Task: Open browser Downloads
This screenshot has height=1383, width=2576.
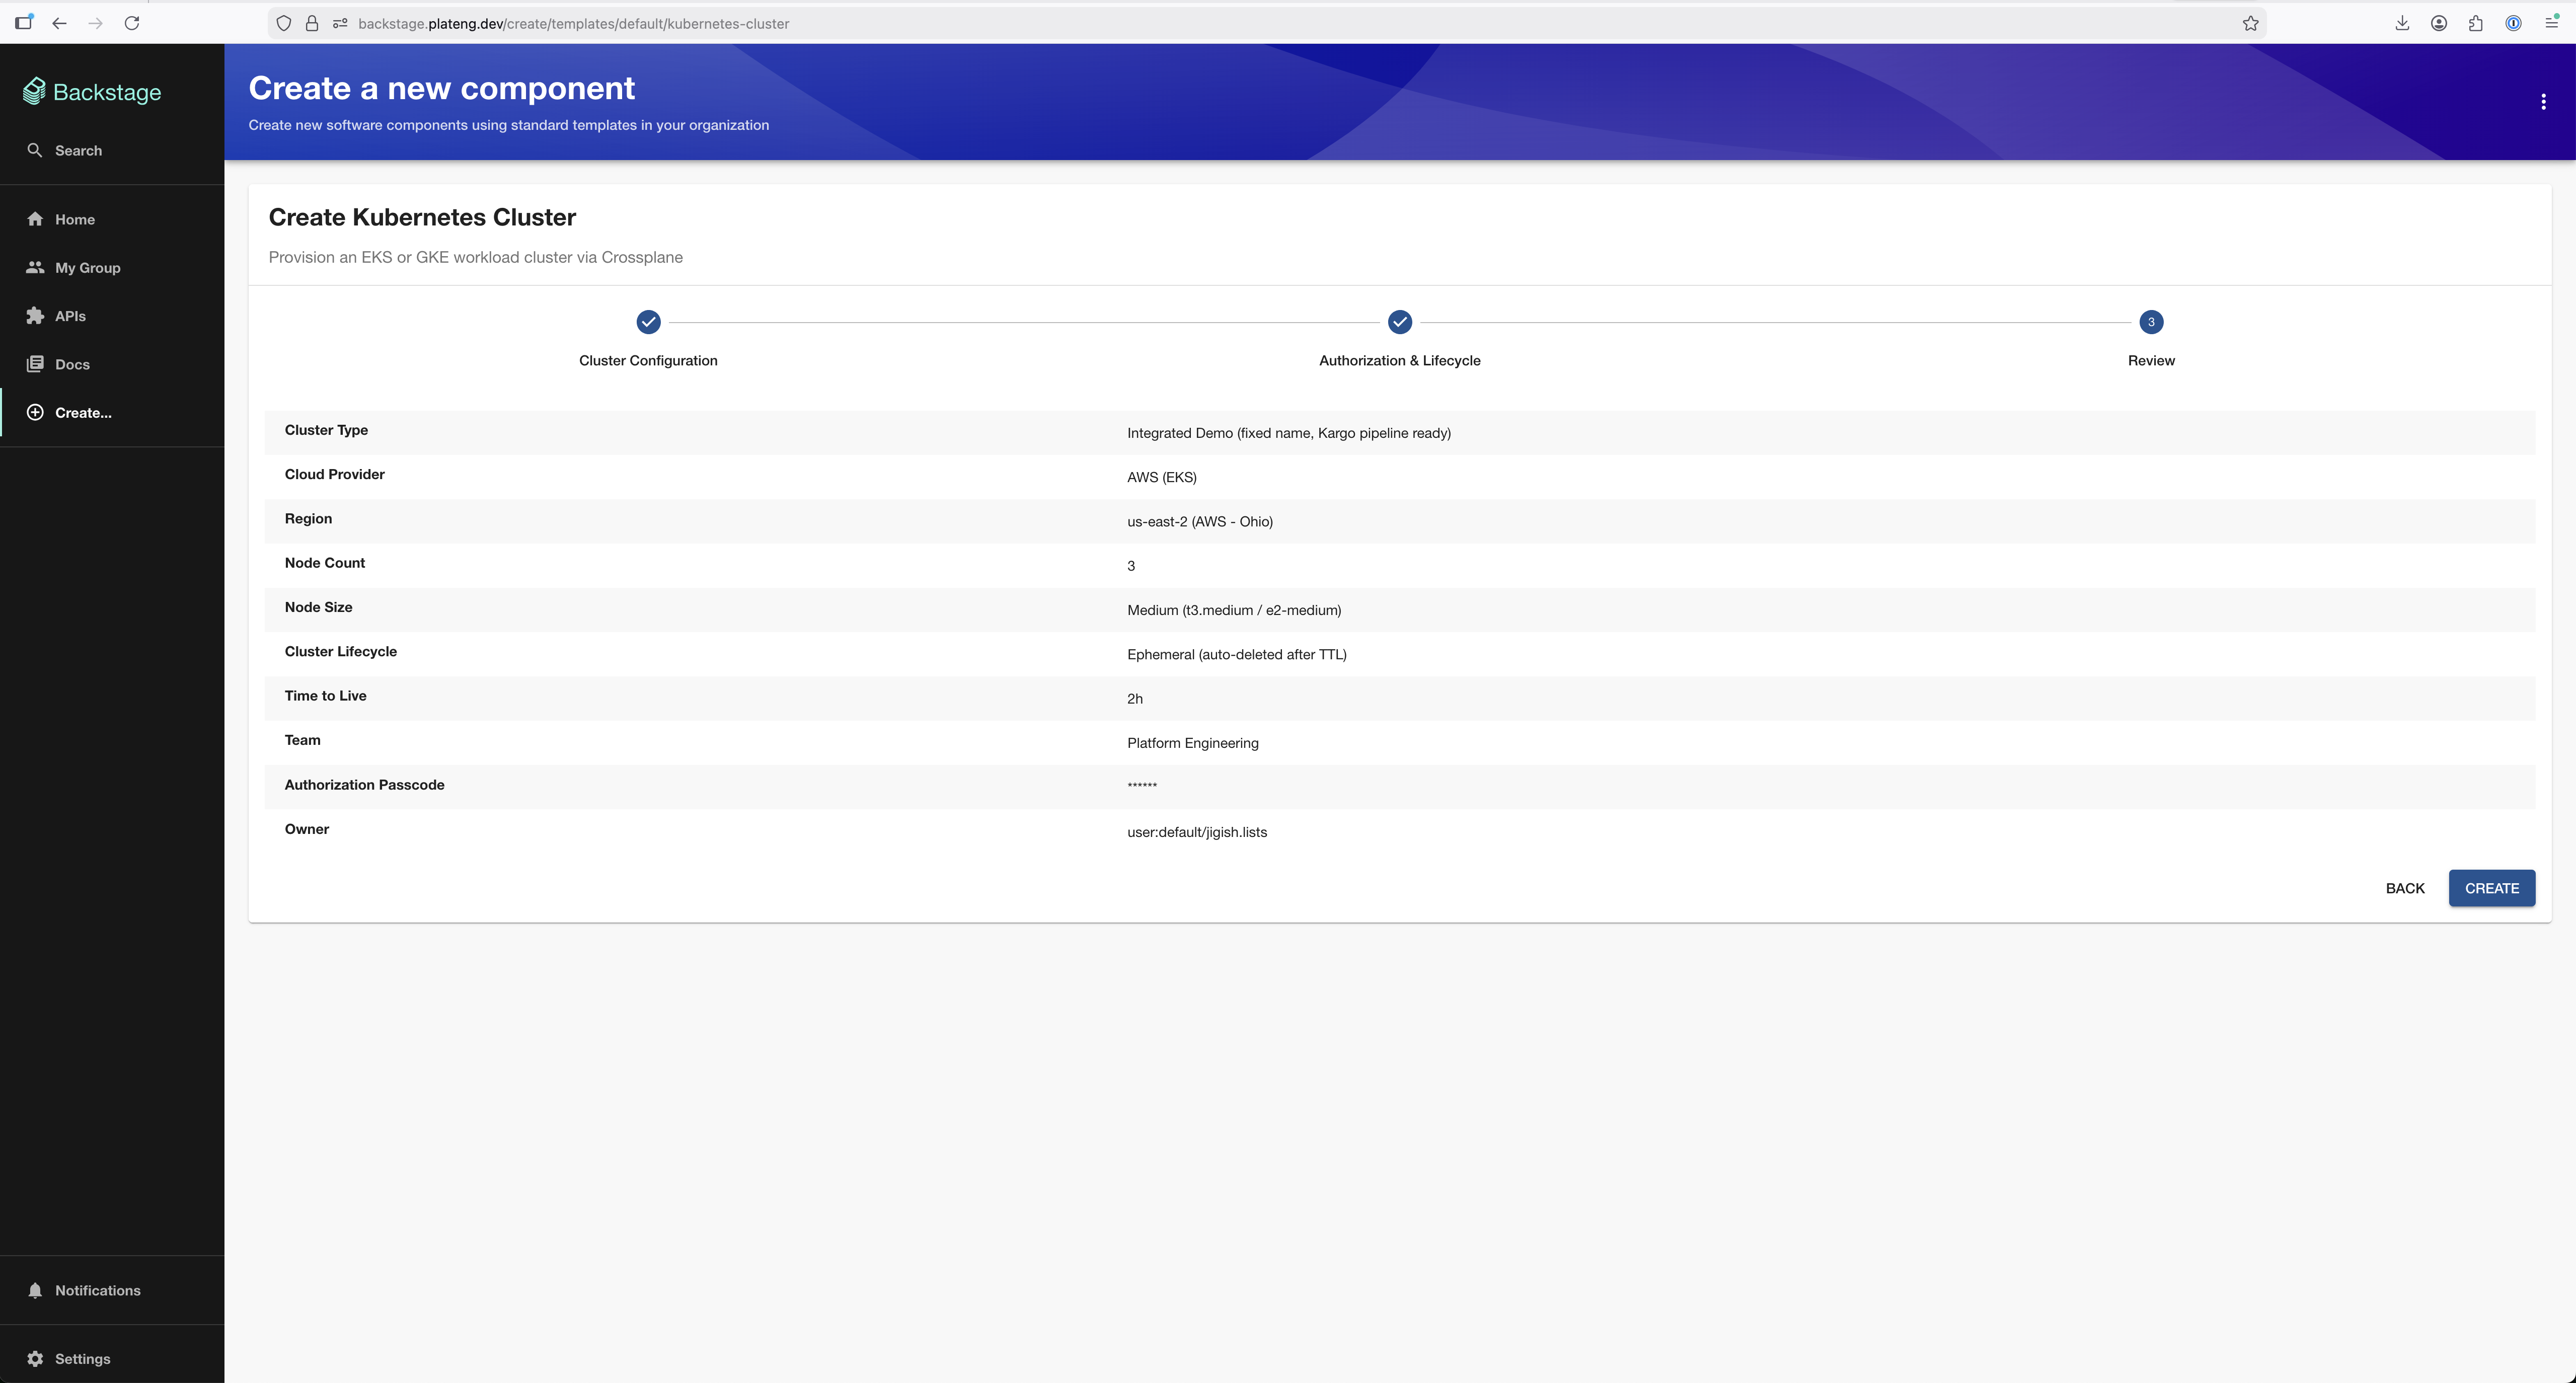Action: click(2402, 23)
